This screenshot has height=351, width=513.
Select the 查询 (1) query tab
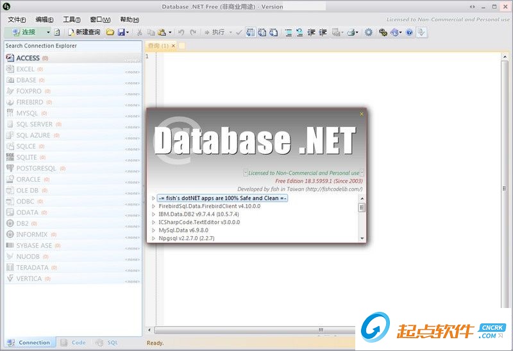[x=158, y=46]
